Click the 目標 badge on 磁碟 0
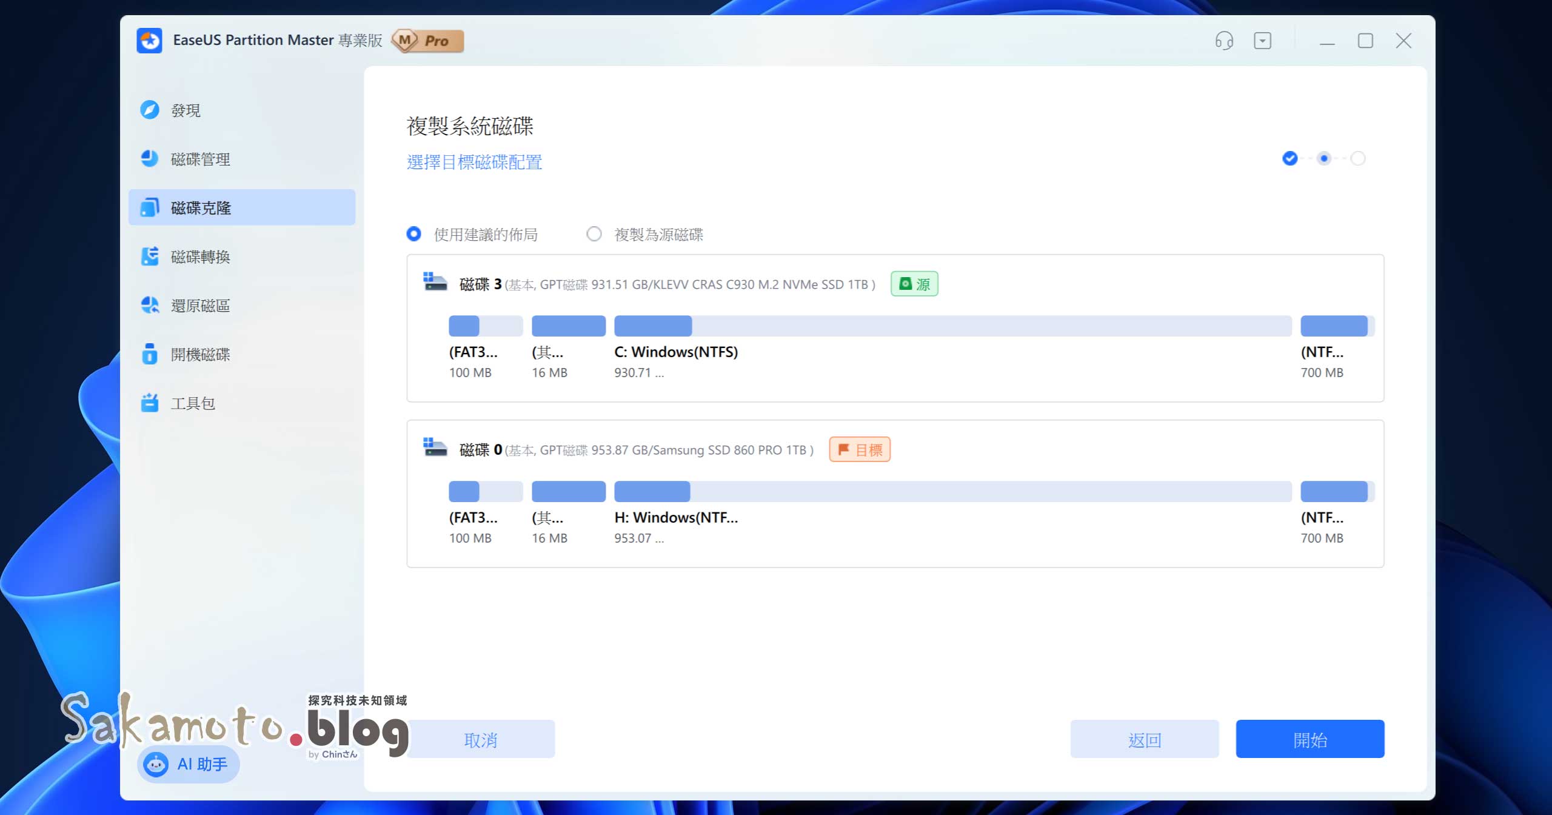 pos(860,449)
